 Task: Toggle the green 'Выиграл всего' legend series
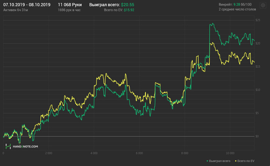220,160
